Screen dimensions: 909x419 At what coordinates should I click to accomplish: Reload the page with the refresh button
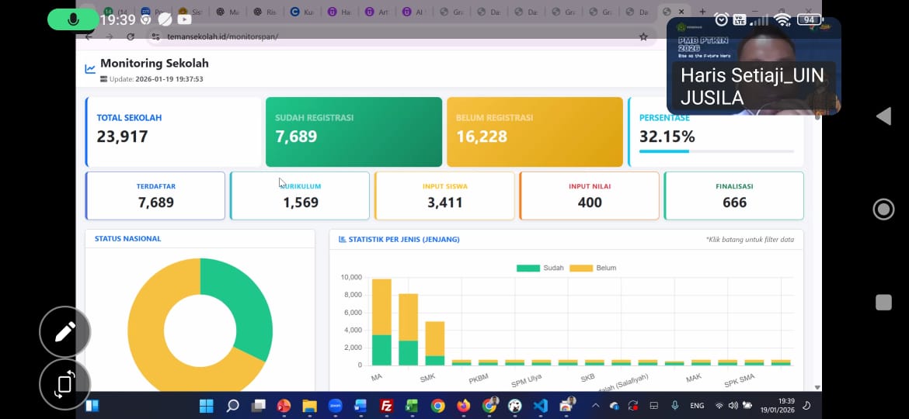[x=131, y=36]
